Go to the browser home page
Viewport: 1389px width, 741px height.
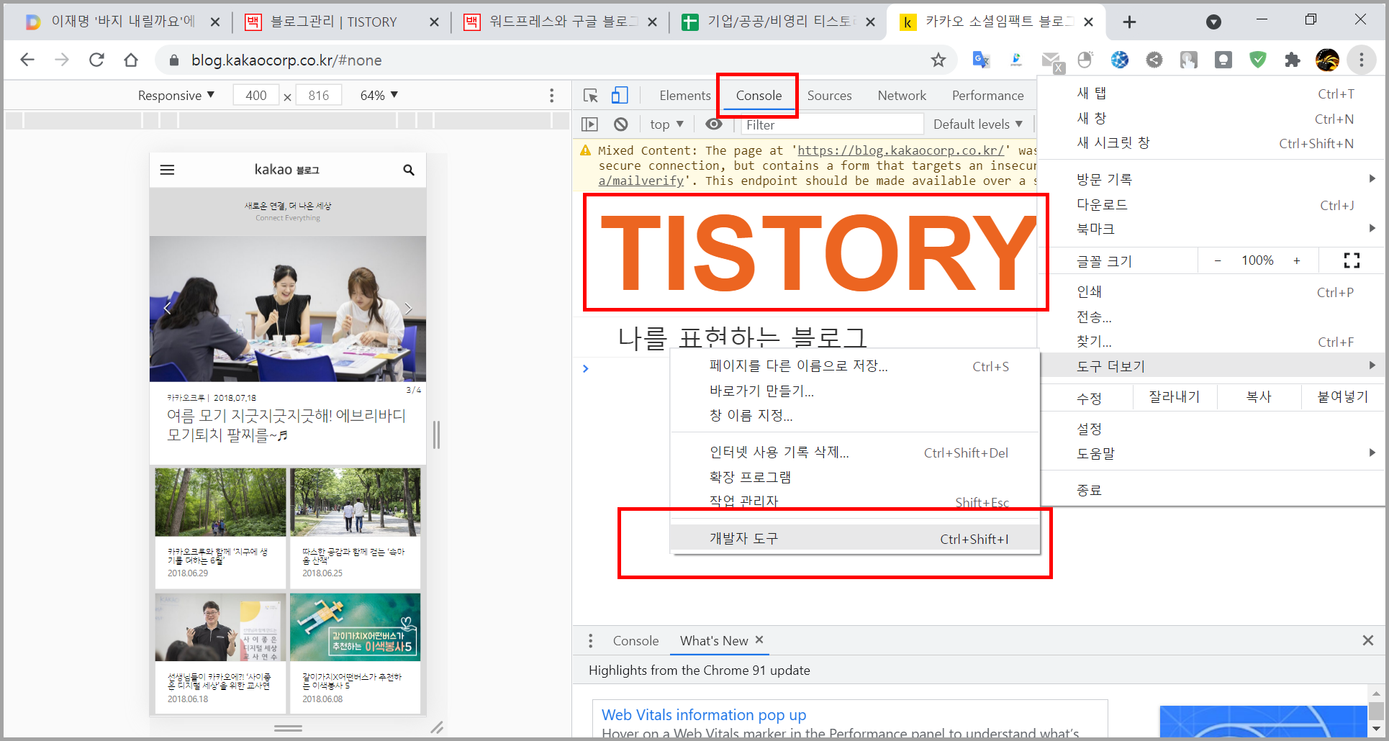coord(131,60)
